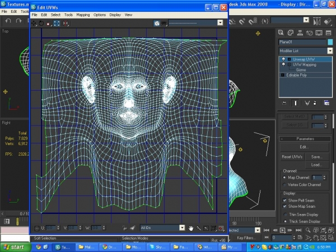336x252 pixels.
Task: Select Thin Seam Display radio button
Action: coord(285,214)
